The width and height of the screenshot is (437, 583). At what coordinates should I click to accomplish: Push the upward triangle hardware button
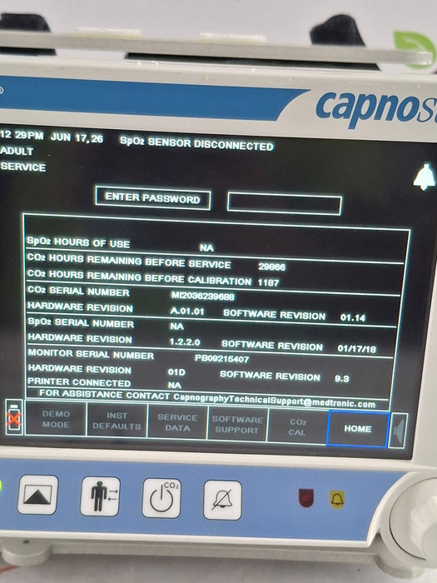pyautogui.click(x=37, y=495)
